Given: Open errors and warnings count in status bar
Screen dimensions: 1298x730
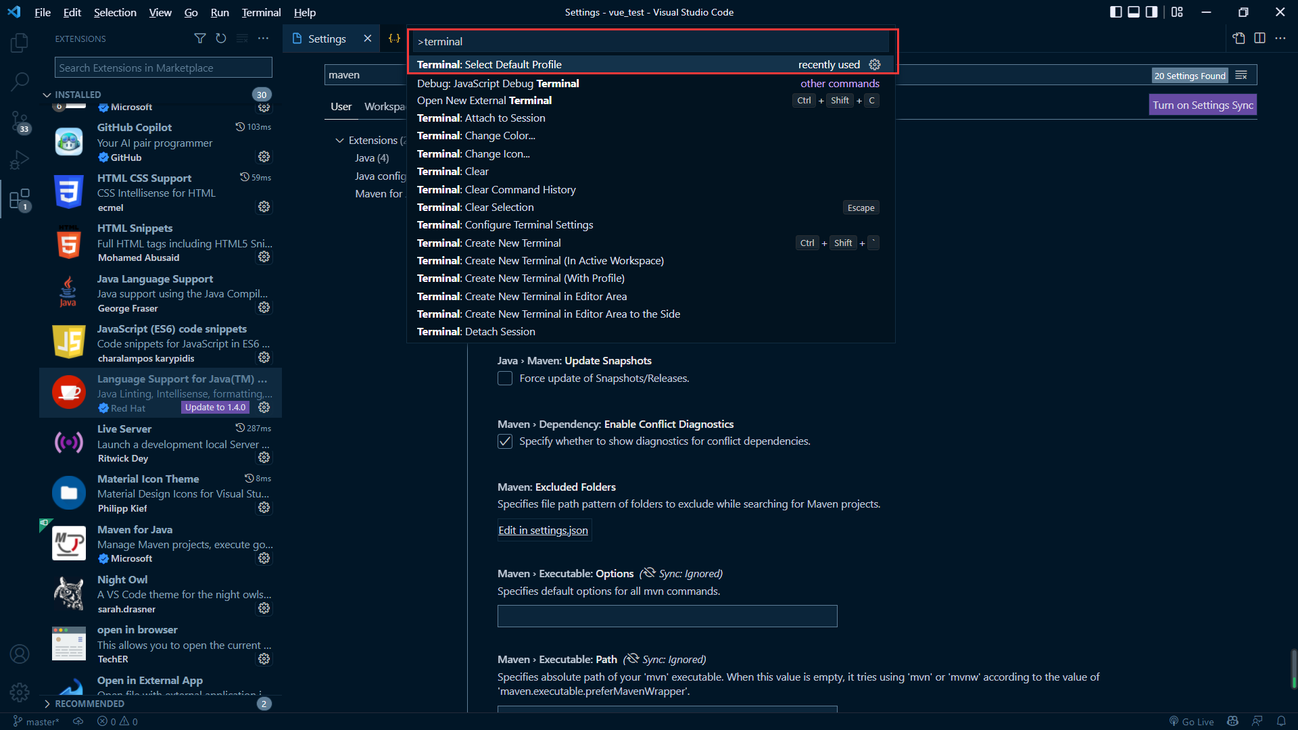Looking at the screenshot, I should coord(118,721).
